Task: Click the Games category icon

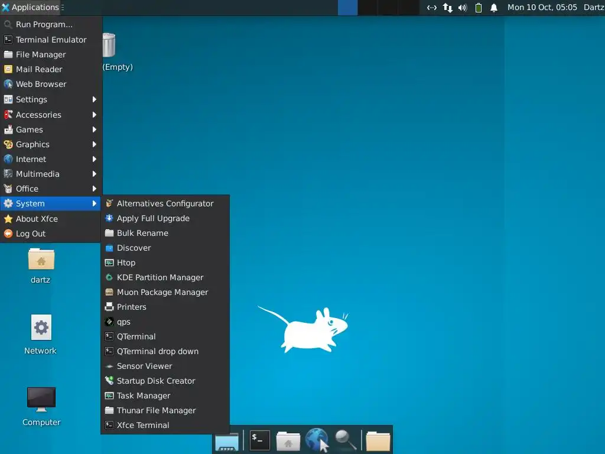Action: [x=8, y=129]
